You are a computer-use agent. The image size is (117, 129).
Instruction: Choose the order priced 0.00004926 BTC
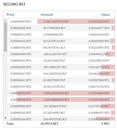pyautogui.click(x=61, y=41)
